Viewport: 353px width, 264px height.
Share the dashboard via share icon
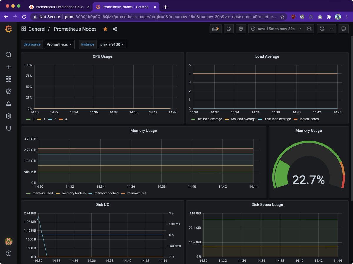coord(115,29)
